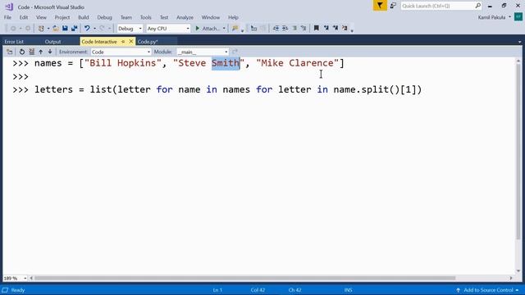Go to next history command arrow
This screenshot has width=525, height=295.
50,52
